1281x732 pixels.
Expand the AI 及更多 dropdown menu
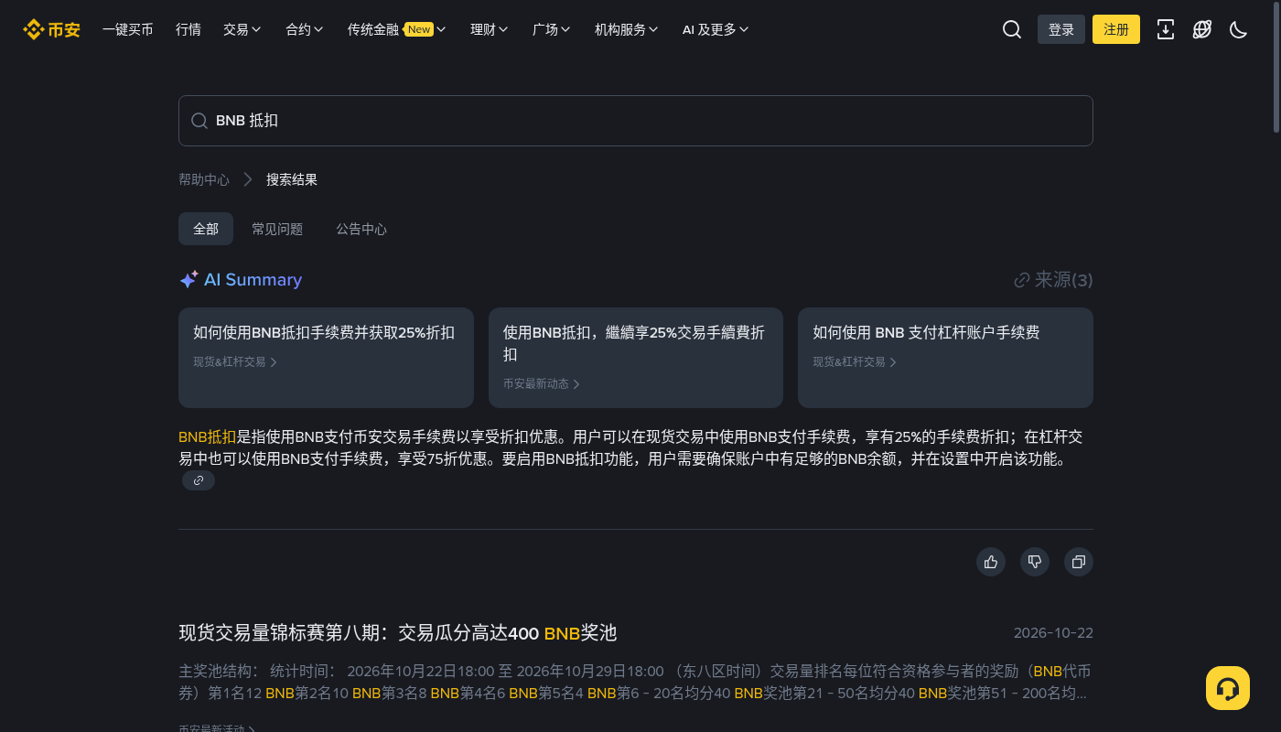pyautogui.click(x=716, y=29)
